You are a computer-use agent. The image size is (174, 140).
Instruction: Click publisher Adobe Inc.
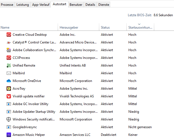[x=67, y=35]
